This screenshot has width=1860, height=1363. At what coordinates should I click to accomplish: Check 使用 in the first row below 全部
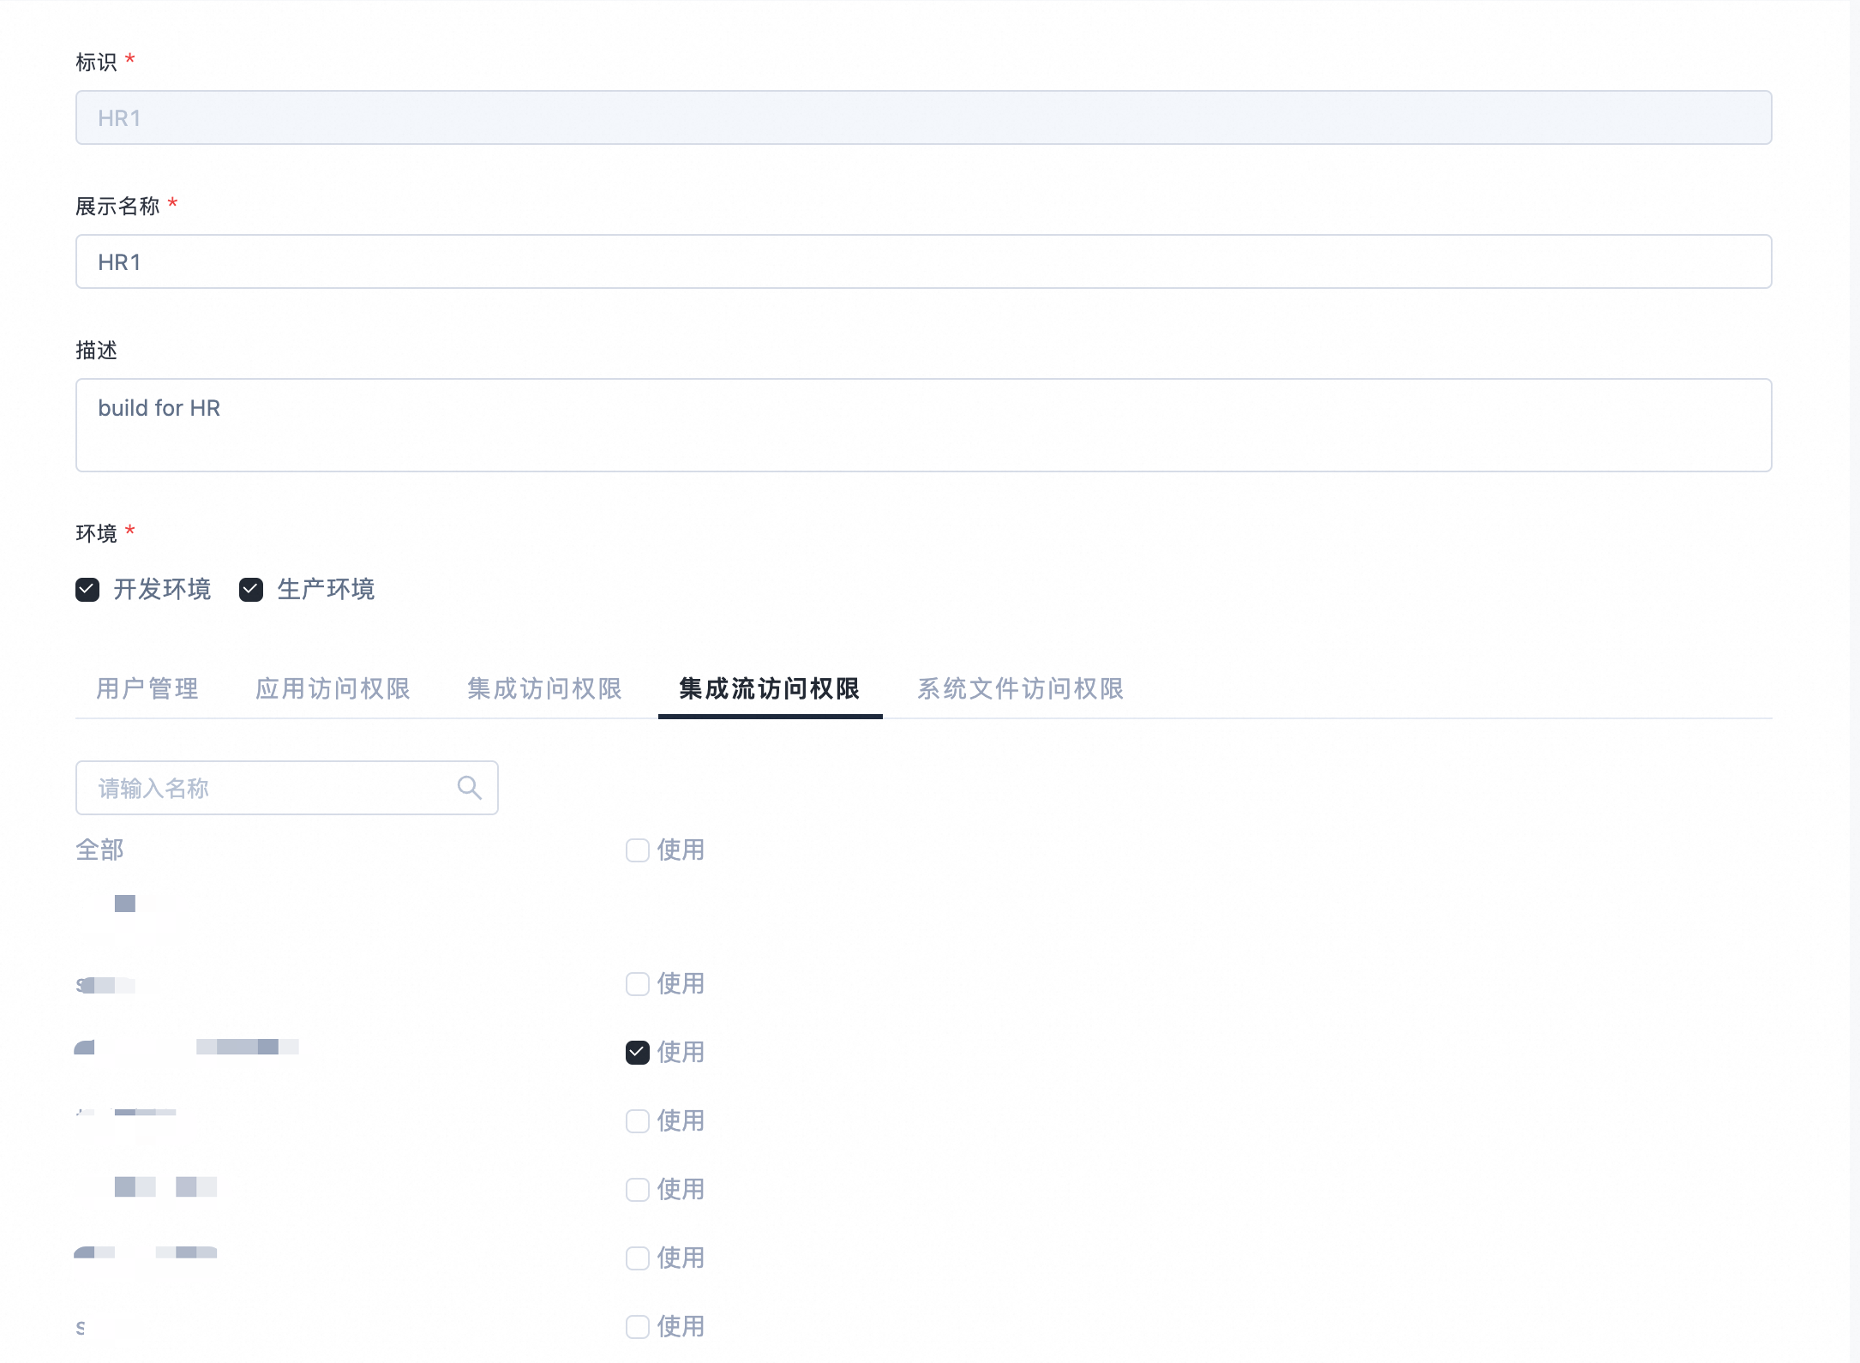coord(638,984)
